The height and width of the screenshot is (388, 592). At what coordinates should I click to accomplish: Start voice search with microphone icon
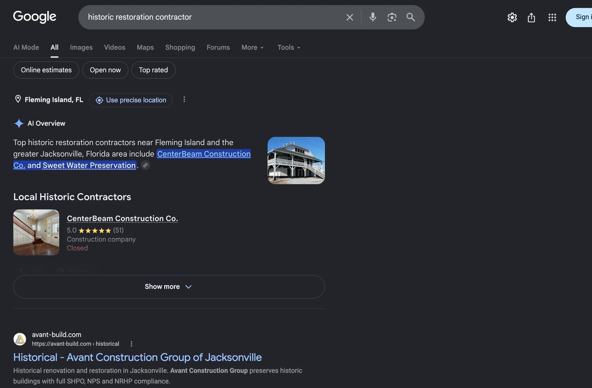click(373, 17)
